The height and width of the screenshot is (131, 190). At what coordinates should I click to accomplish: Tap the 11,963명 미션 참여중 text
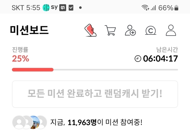tap(96, 122)
